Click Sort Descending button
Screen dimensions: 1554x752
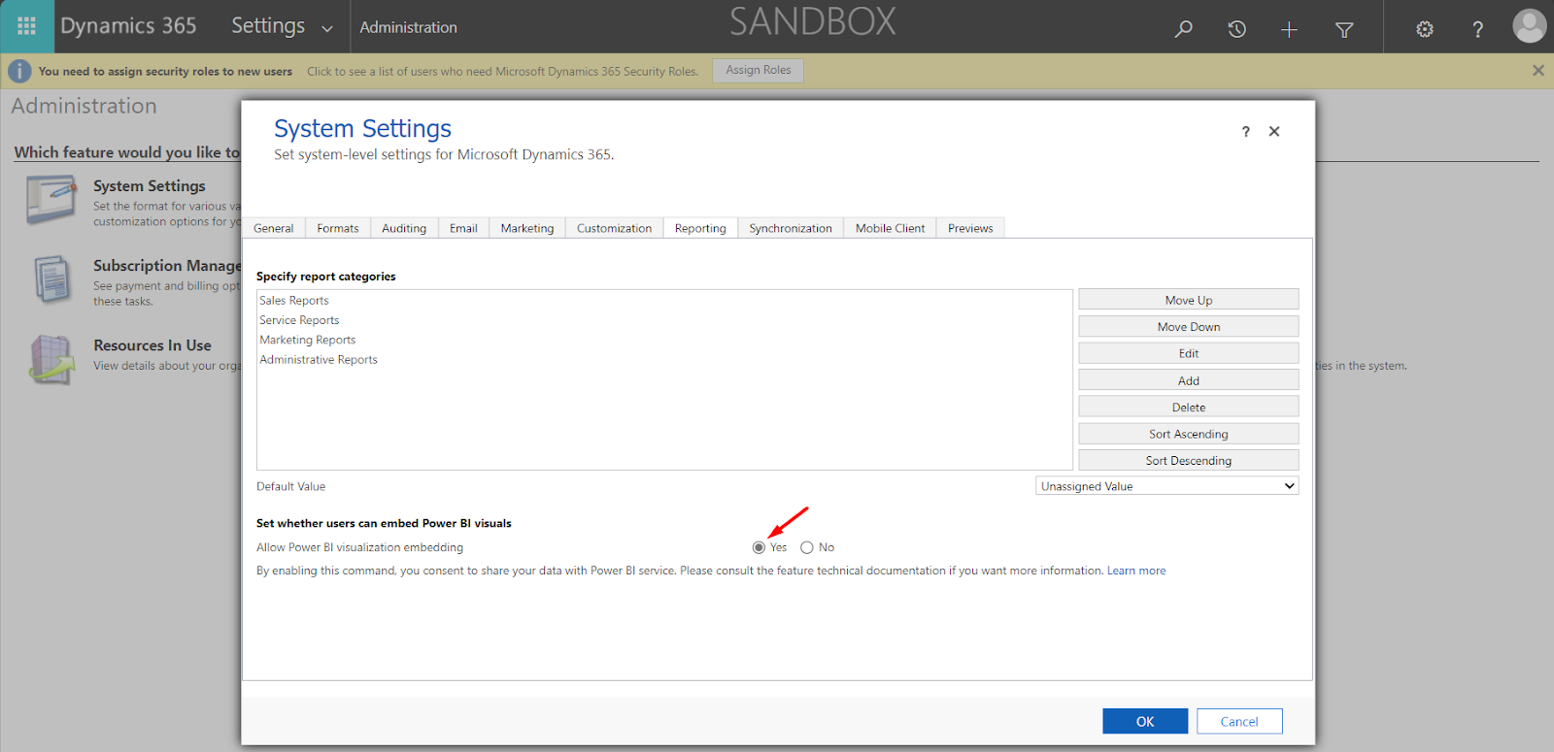pyautogui.click(x=1188, y=461)
